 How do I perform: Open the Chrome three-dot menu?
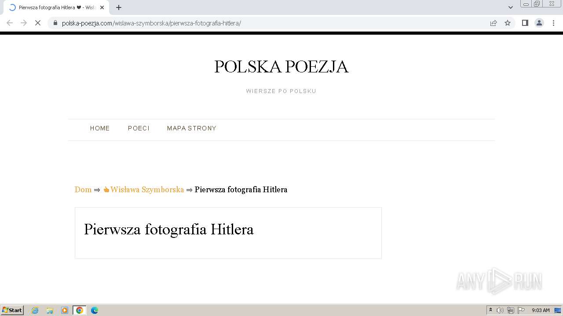coord(553,23)
